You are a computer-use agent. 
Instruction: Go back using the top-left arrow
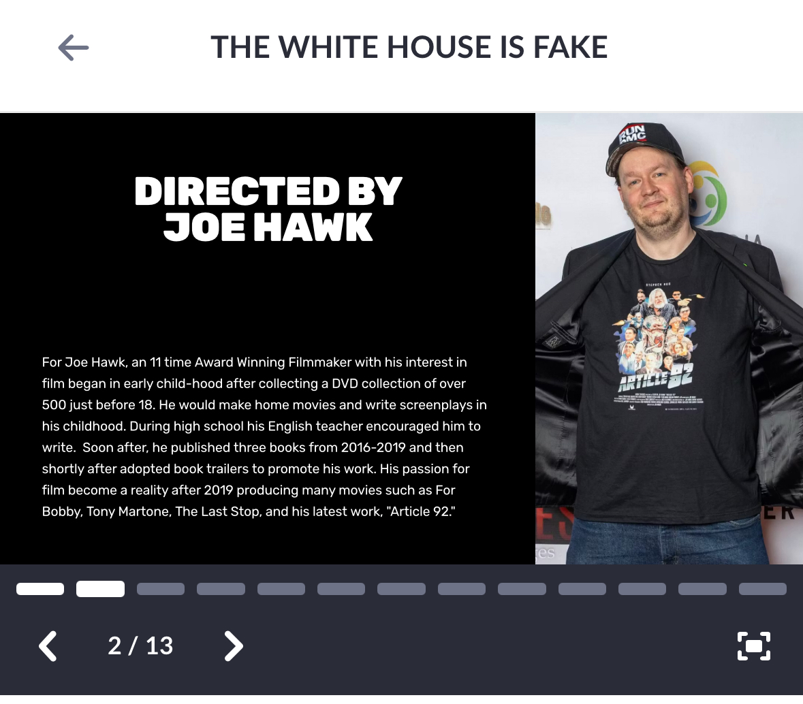pos(74,48)
